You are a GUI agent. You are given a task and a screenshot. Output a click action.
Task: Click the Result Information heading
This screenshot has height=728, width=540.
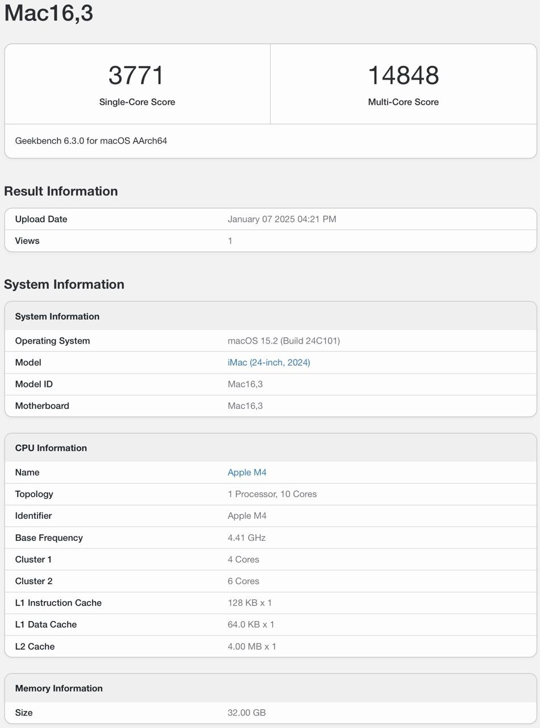(61, 191)
